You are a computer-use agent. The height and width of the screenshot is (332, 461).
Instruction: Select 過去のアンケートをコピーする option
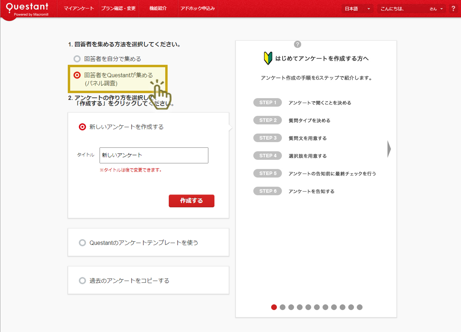point(82,280)
